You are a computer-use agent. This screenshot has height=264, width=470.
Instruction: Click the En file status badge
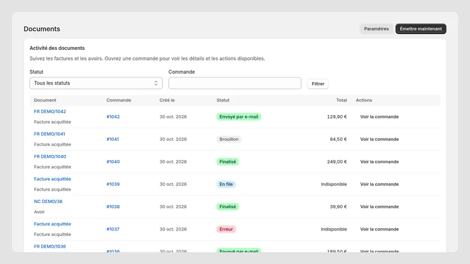pos(226,184)
